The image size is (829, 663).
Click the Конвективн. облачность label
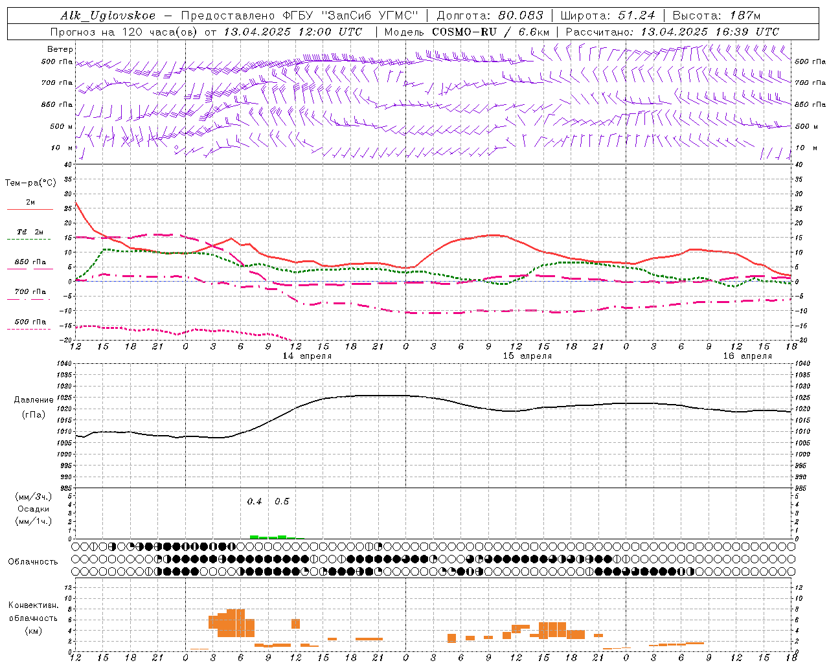click(x=33, y=612)
